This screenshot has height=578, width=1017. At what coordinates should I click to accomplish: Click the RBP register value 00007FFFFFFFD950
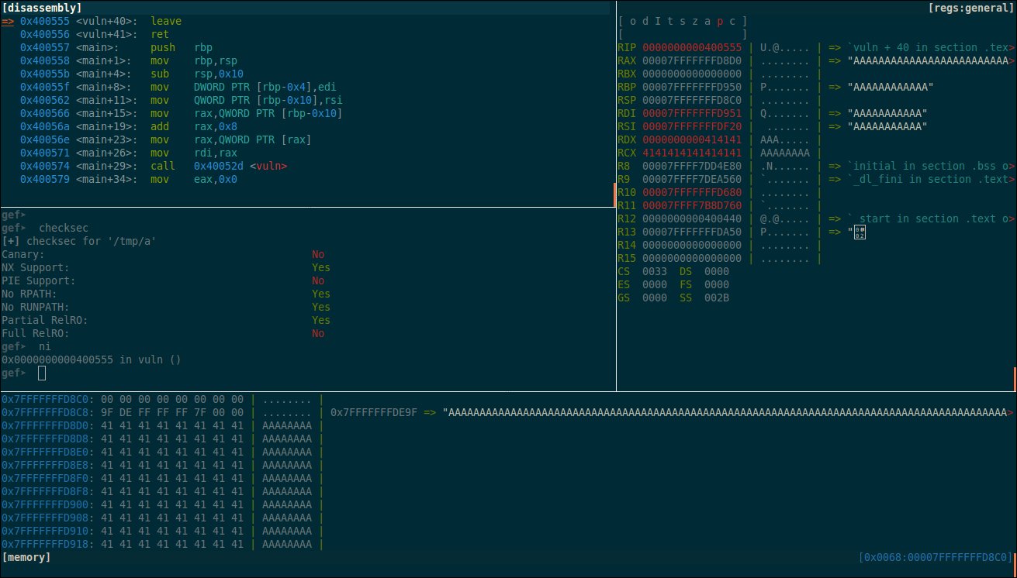tap(692, 87)
